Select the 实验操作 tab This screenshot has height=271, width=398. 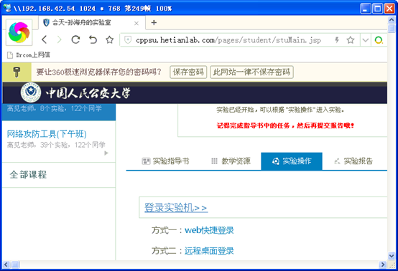click(292, 161)
